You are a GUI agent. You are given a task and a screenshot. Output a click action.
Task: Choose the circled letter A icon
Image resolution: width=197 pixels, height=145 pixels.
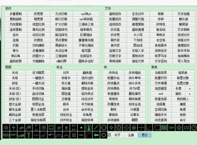(44, 128)
